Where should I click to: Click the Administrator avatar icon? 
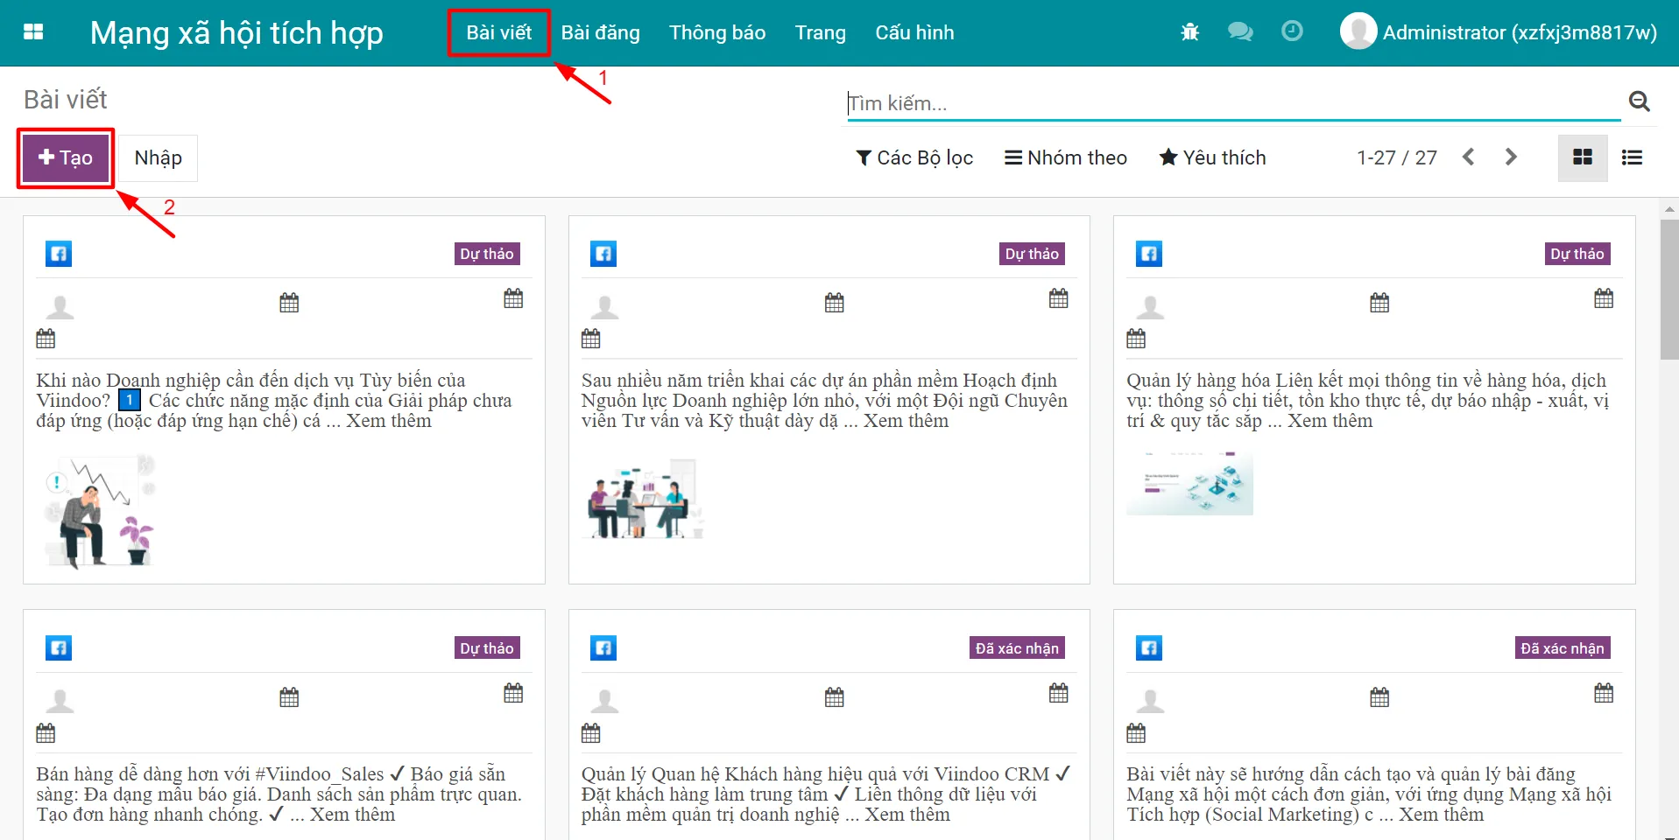click(1358, 31)
